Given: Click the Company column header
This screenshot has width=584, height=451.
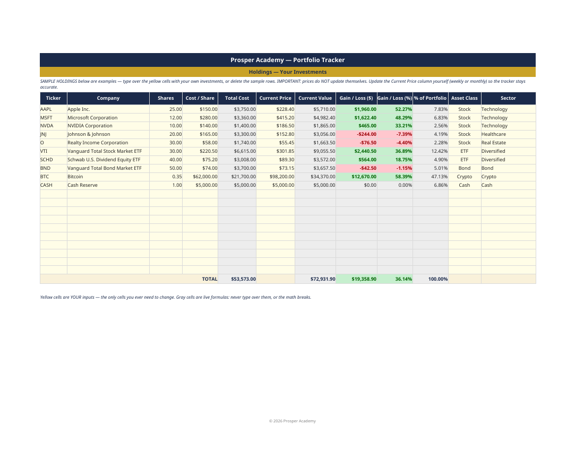Looking at the screenshot, I should [x=108, y=98].
